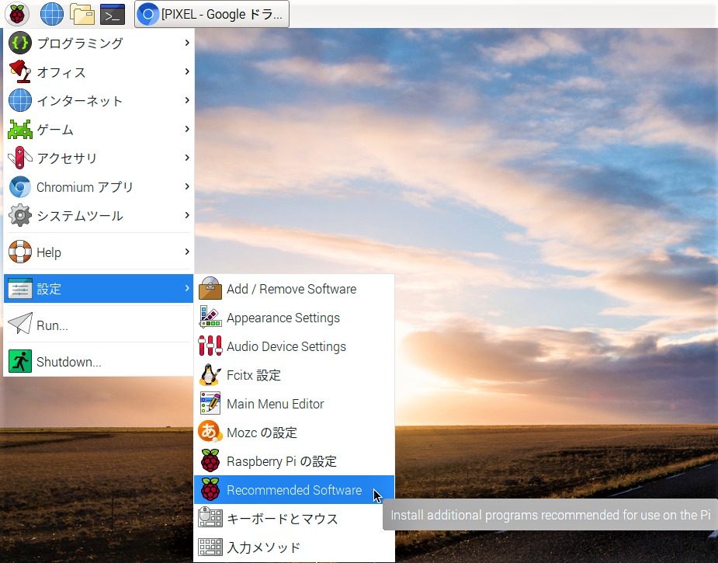Expand the インターネット submenu arrow
Image resolution: width=718 pixels, height=563 pixels.
click(187, 100)
